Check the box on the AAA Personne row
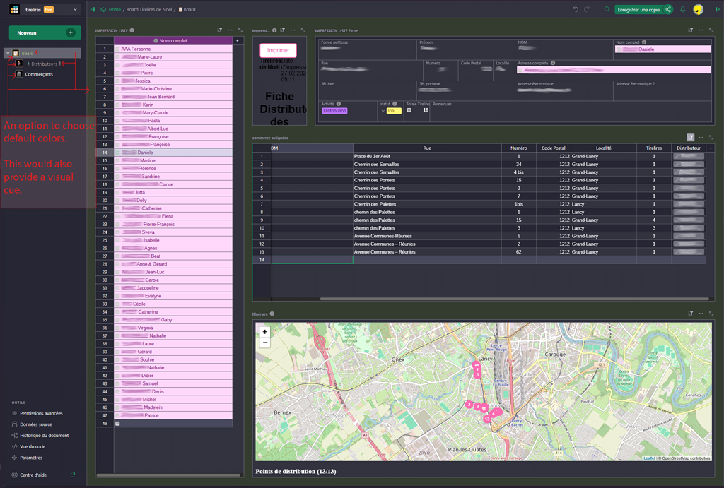Screen dimensions: 724x488 pos(117,49)
